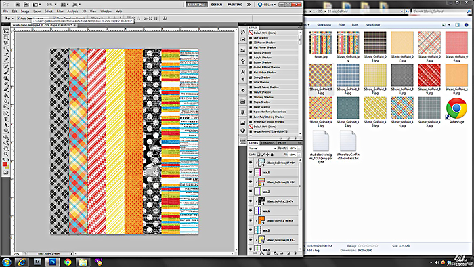Open the Character panel icon in dock

(242, 73)
